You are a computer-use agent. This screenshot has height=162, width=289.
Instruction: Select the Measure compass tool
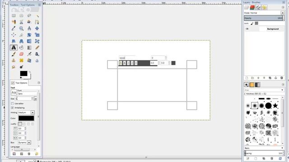click(x=29, y=28)
